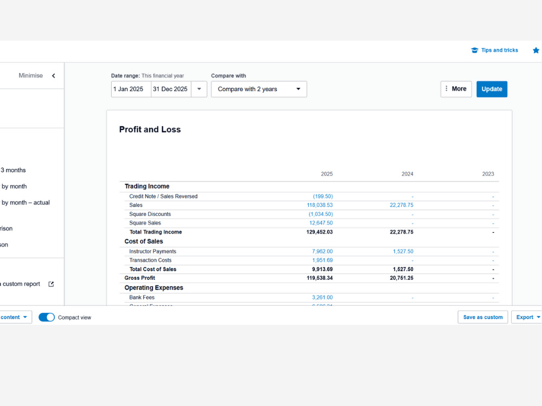Click the More button
The height and width of the screenshot is (406, 542).
[x=456, y=89]
